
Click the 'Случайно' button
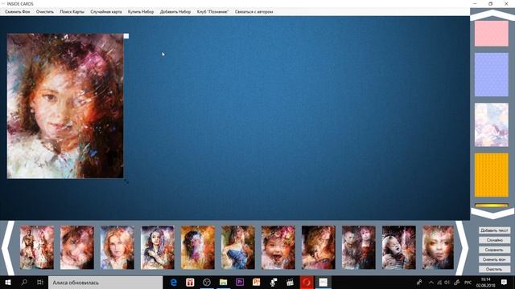point(494,240)
